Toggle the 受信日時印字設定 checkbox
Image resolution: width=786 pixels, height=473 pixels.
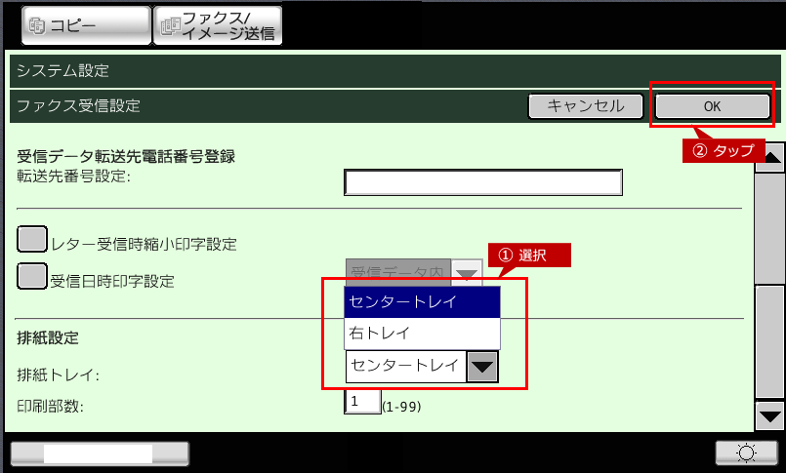(x=32, y=277)
